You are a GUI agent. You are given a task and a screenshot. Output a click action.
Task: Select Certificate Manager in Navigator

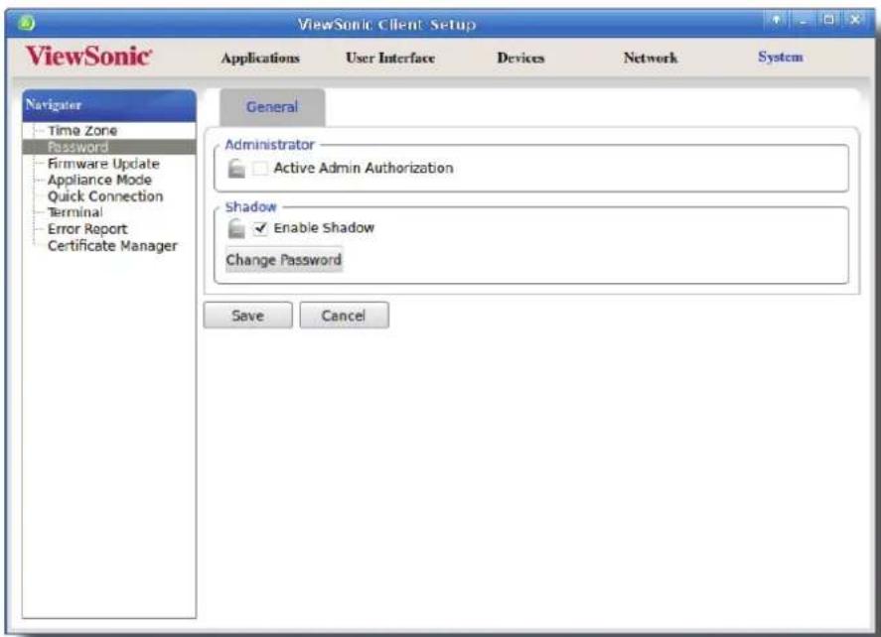tap(112, 246)
